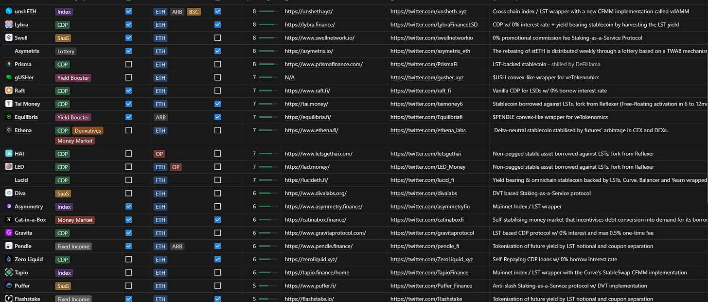Click the N/A website cell for gUSHer
The image size is (708, 302).
pos(290,77)
